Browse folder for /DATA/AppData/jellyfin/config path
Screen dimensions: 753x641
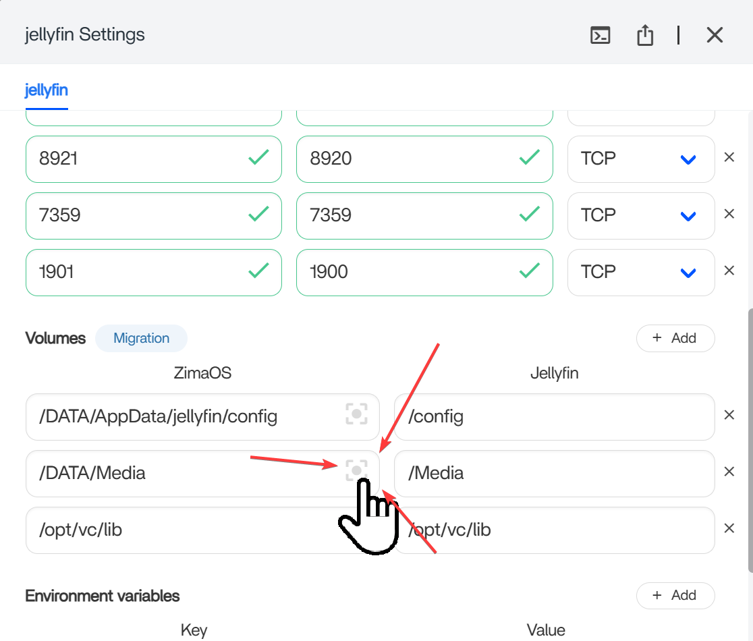point(356,414)
